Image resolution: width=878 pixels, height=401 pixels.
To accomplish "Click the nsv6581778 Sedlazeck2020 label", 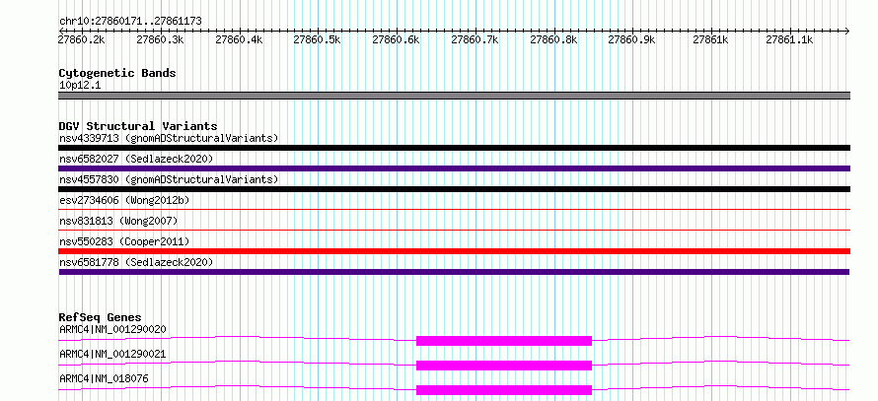I will 136,262.
